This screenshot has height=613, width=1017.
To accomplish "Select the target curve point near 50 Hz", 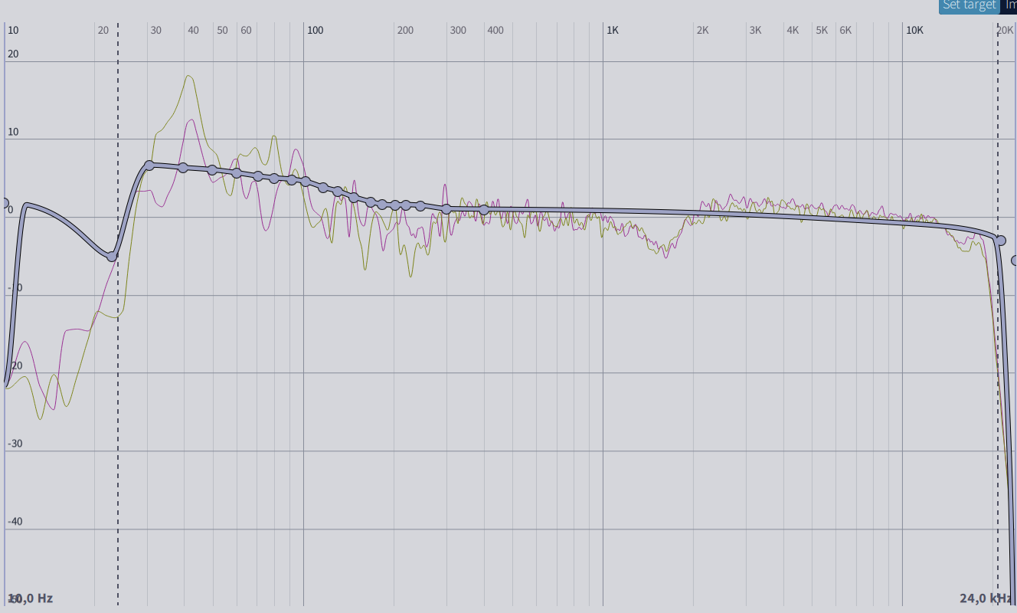I will (212, 169).
